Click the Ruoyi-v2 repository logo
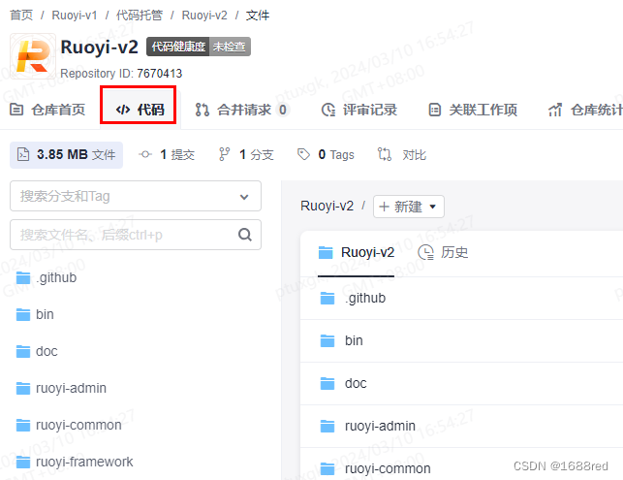Screen dimensions: 623x480 [33, 56]
